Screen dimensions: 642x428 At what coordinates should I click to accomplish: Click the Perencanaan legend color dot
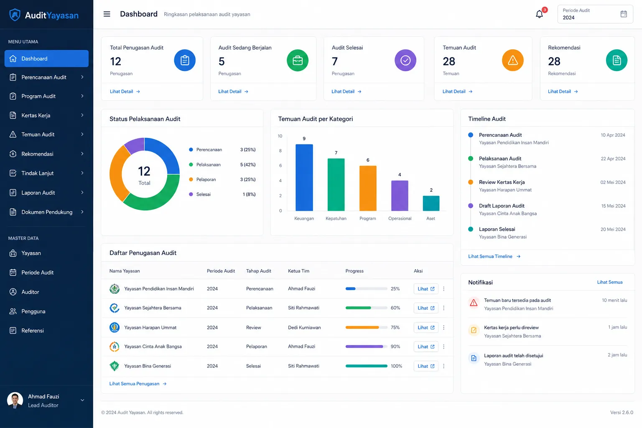pos(191,150)
